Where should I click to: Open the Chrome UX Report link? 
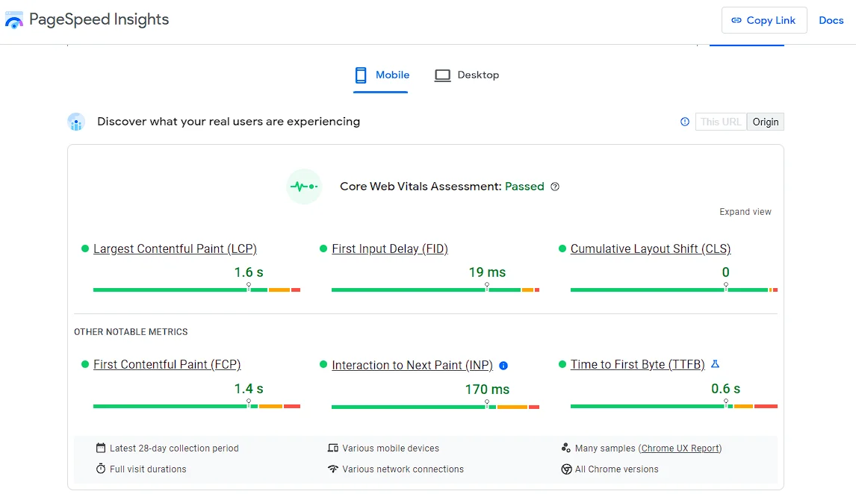coord(680,448)
